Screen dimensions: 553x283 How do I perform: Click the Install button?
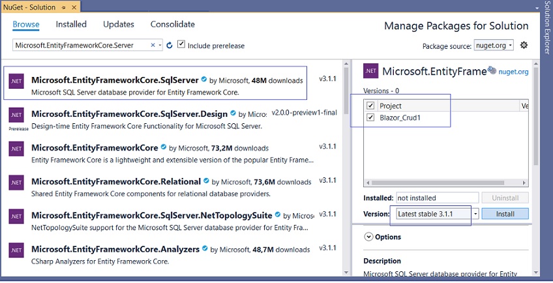point(505,214)
